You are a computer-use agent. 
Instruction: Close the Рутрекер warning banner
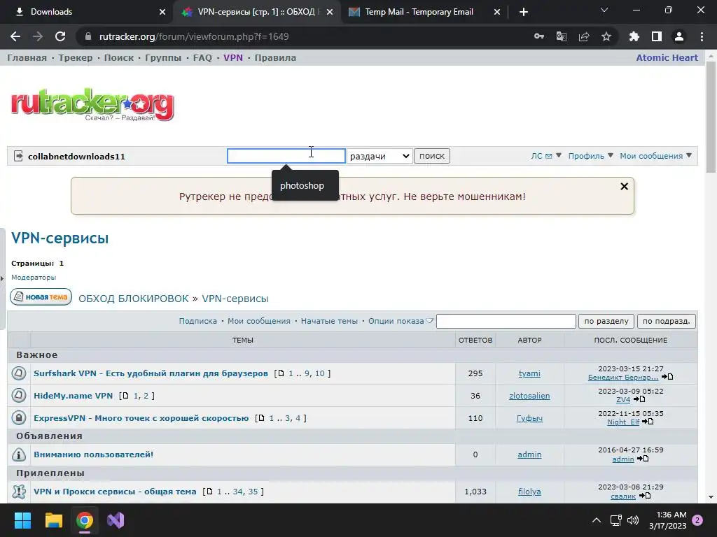pos(624,186)
